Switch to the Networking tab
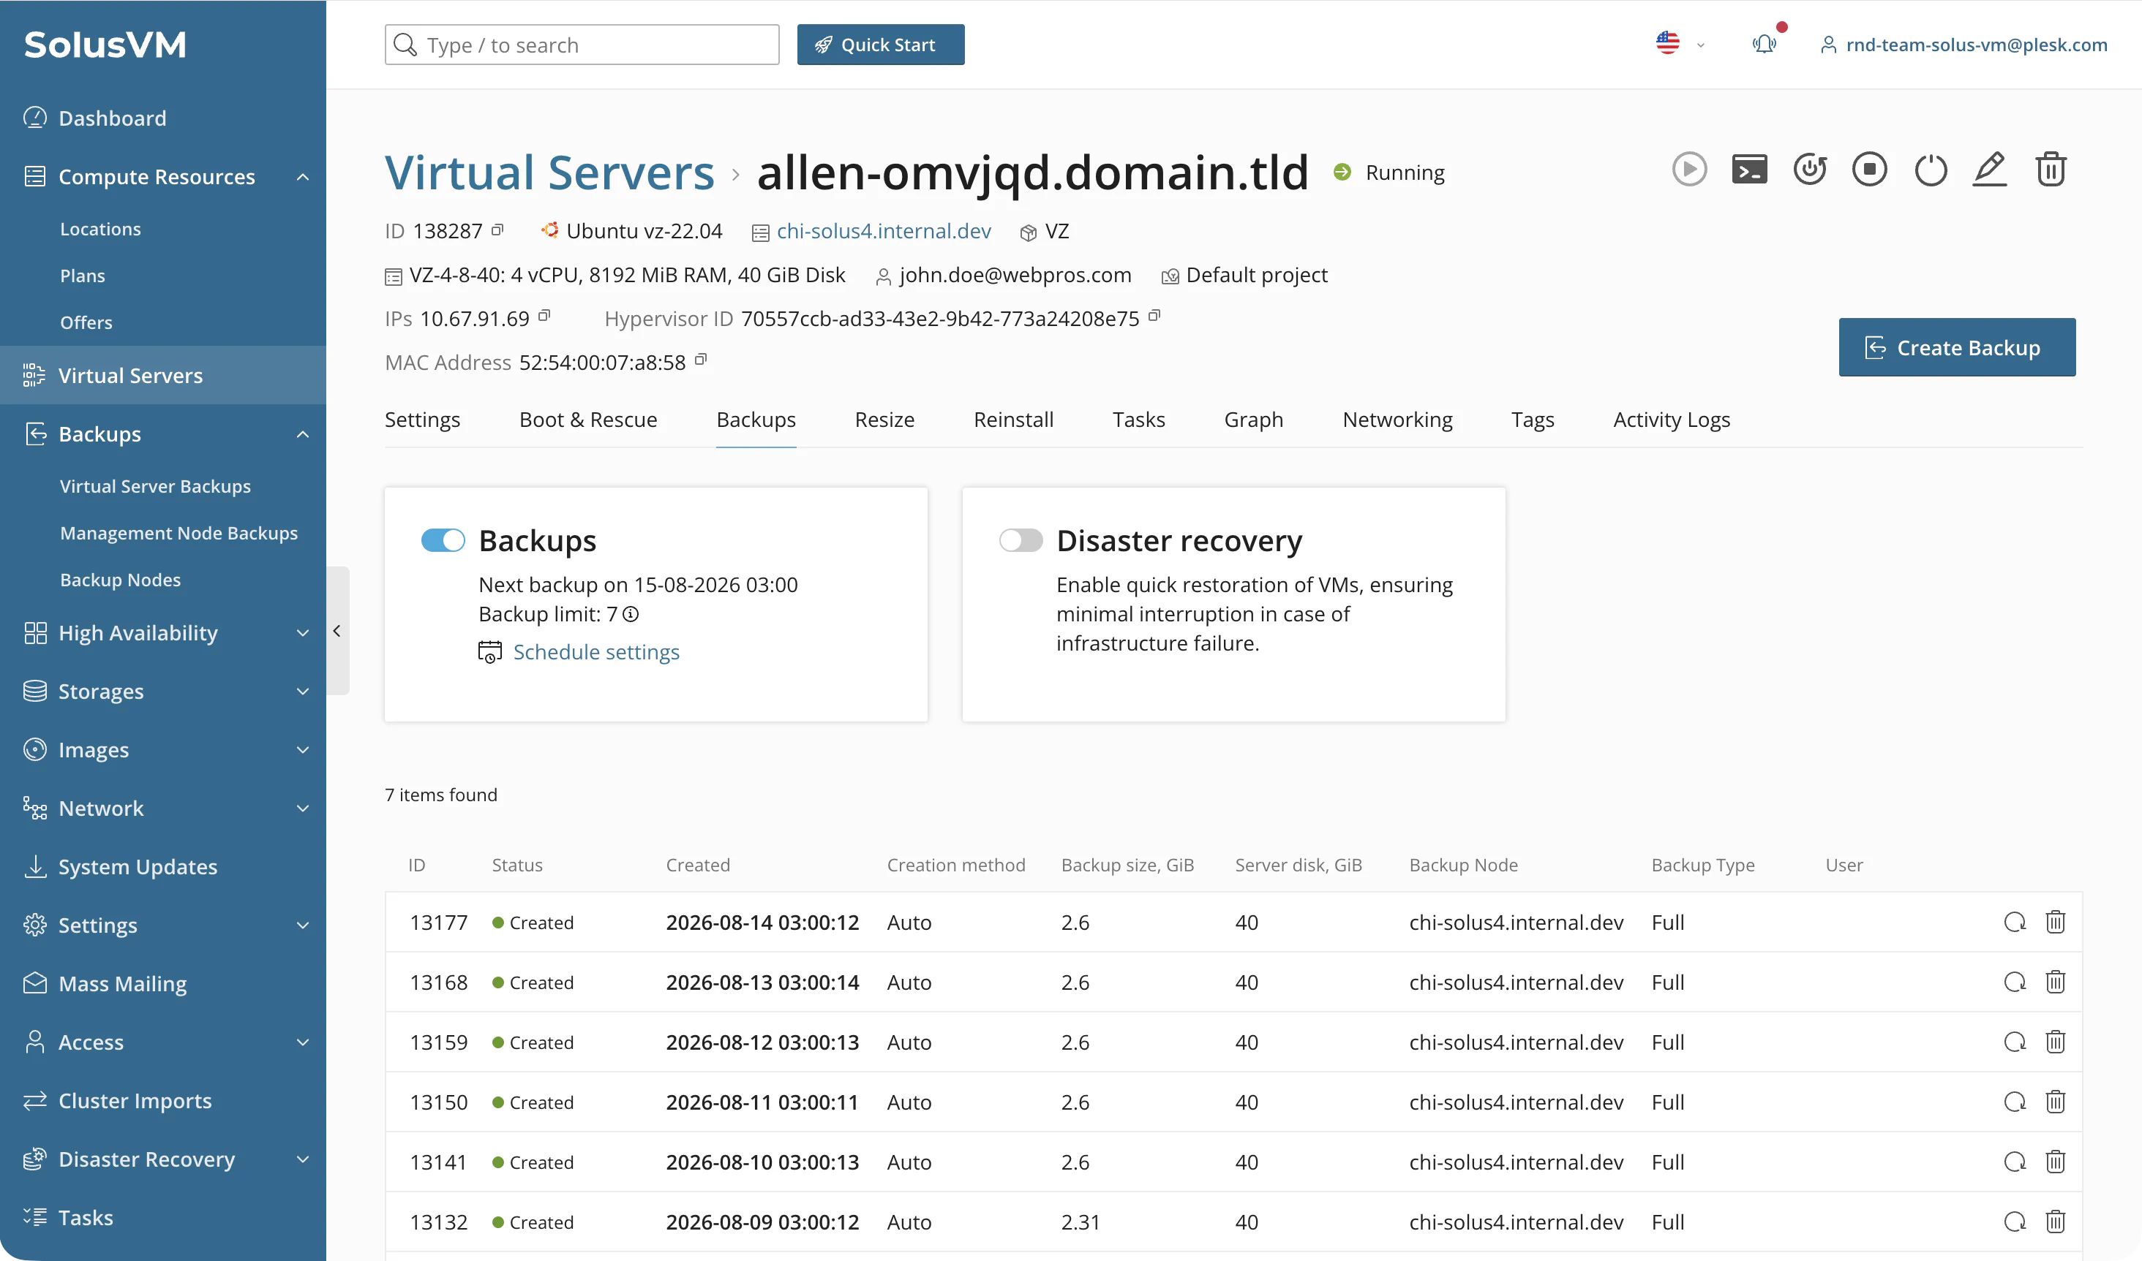 [1397, 420]
